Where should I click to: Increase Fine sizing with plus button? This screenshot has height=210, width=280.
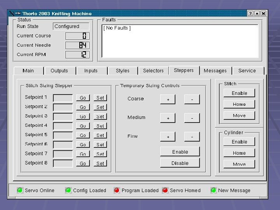(168, 137)
